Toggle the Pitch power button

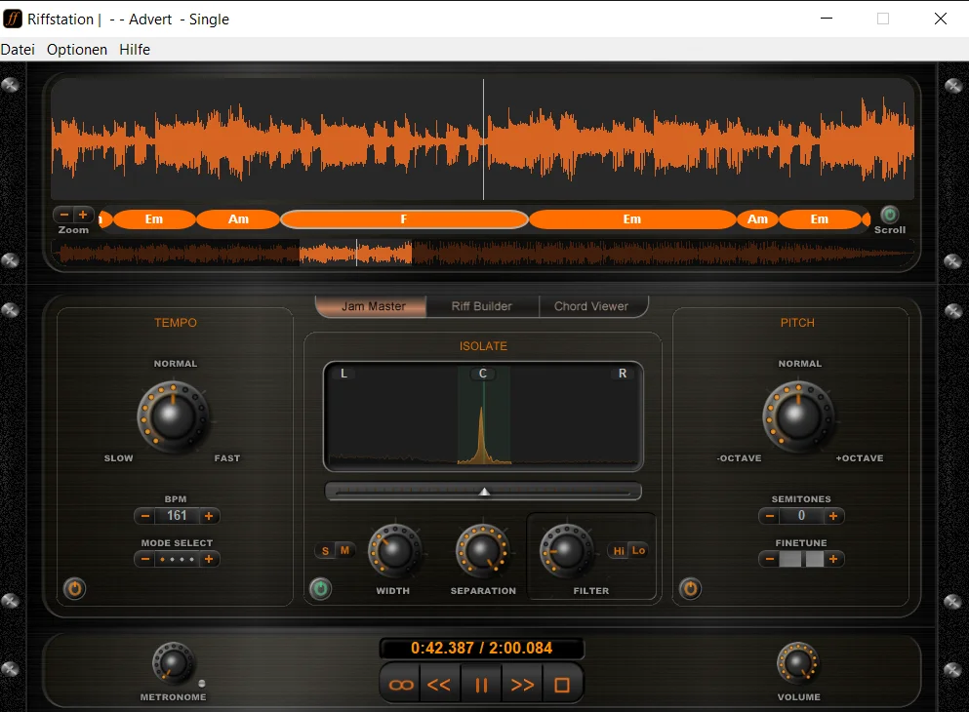point(690,588)
